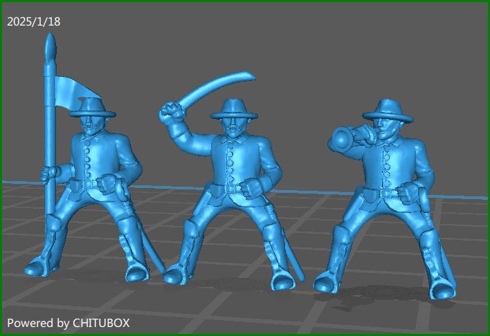Click the spear tip of the flagpole
The height and width of the screenshot is (336, 490).
(x=49, y=48)
